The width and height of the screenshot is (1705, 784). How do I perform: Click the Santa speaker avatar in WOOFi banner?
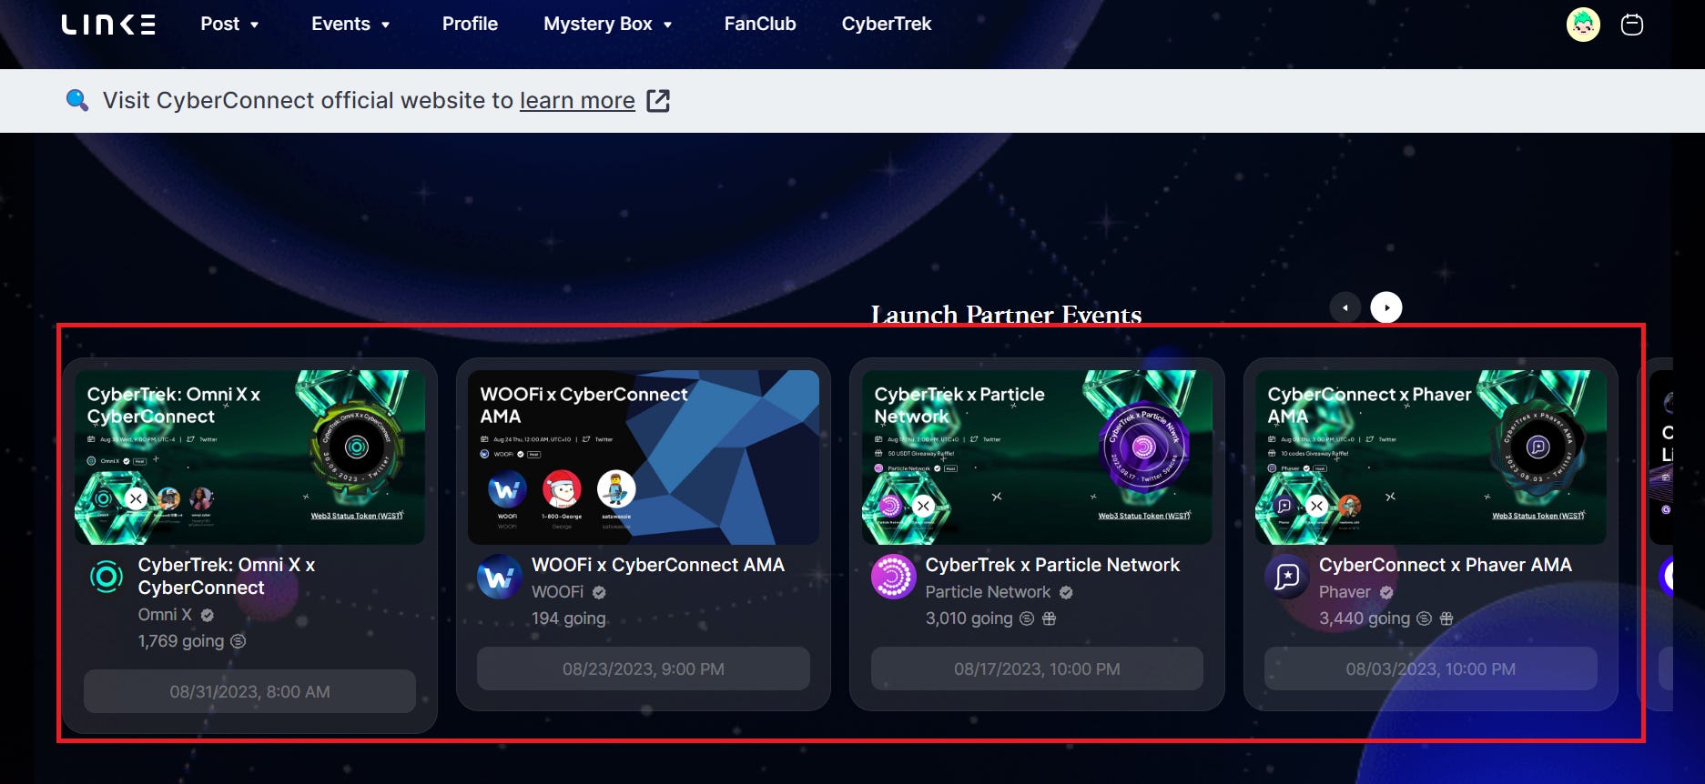pyautogui.click(x=562, y=490)
